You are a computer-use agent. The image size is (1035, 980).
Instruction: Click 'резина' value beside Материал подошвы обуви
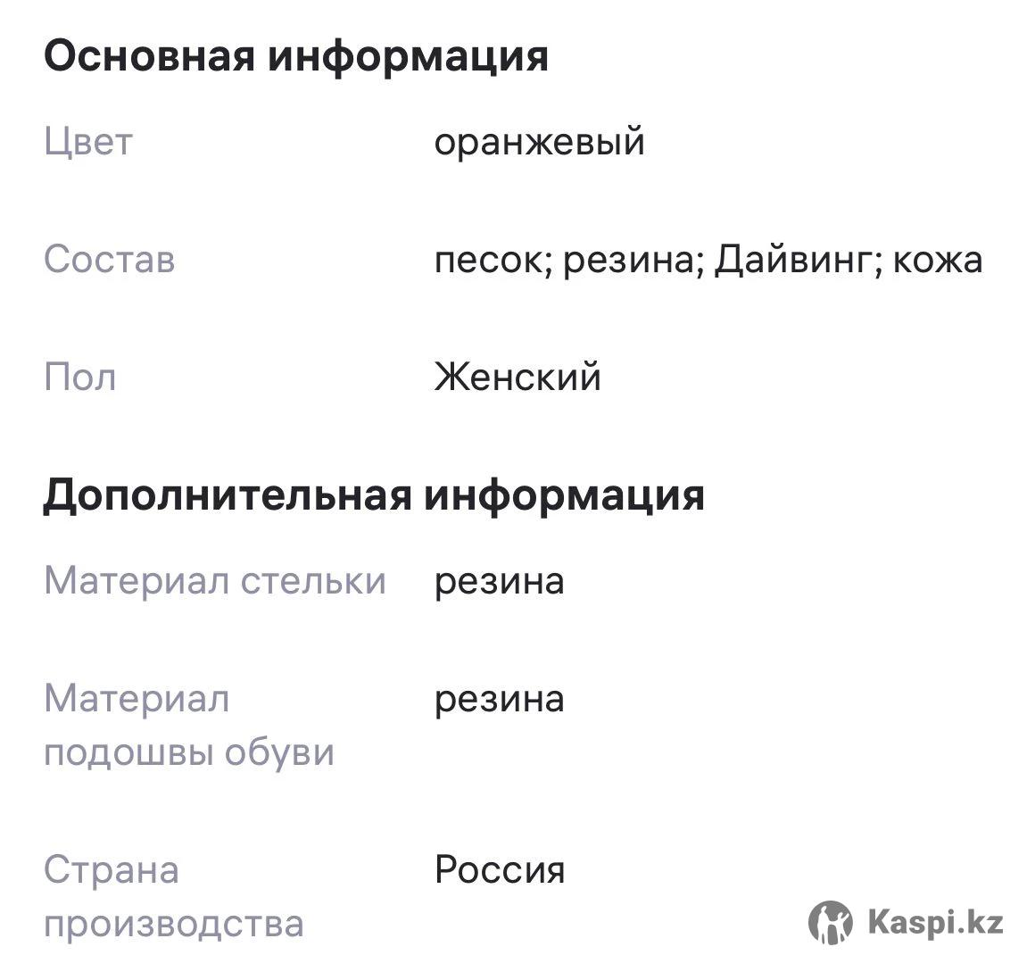coord(499,702)
